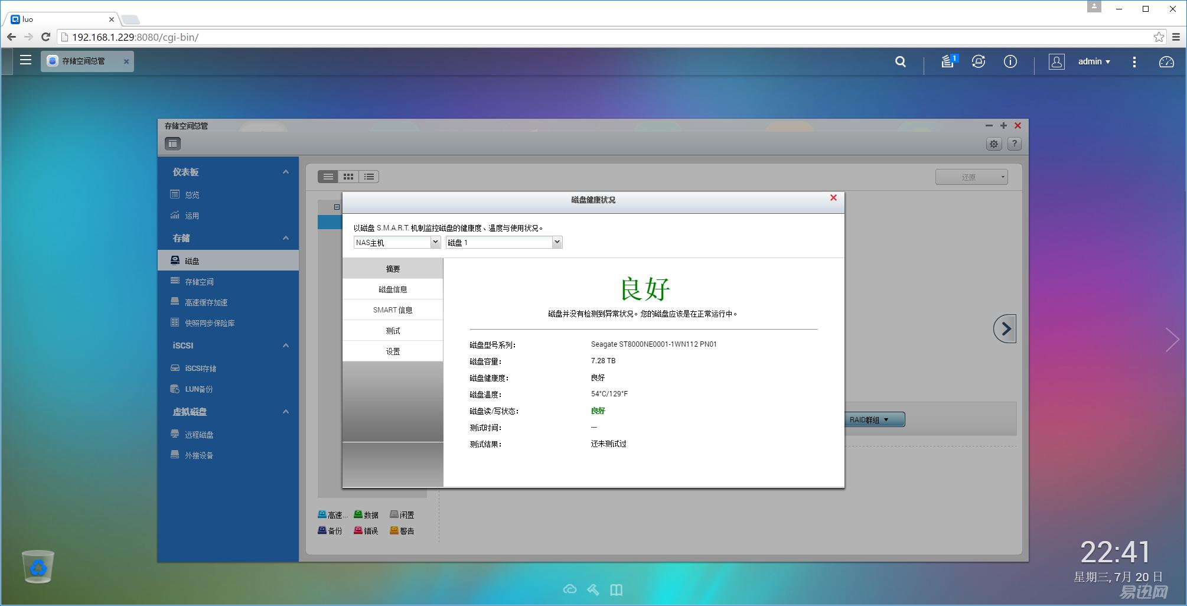1187x606 pixels.
Task: Click the RAID群组 button
Action: pos(869,420)
